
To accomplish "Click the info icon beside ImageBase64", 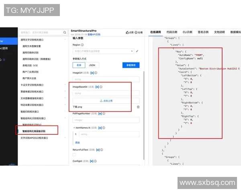I will [101, 86].
